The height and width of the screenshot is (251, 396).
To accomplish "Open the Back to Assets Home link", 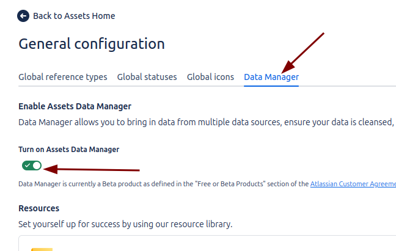I will 74,16.
